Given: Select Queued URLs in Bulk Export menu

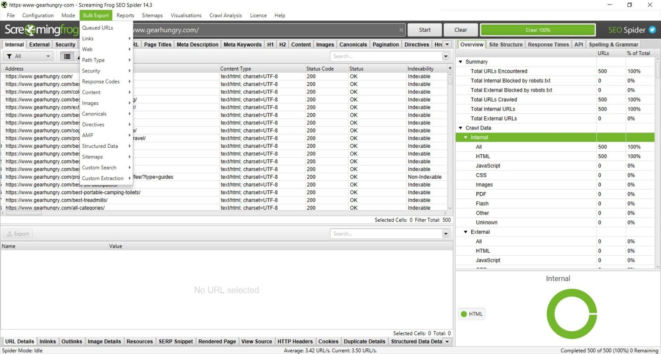Looking at the screenshot, I should pyautogui.click(x=106, y=28).
